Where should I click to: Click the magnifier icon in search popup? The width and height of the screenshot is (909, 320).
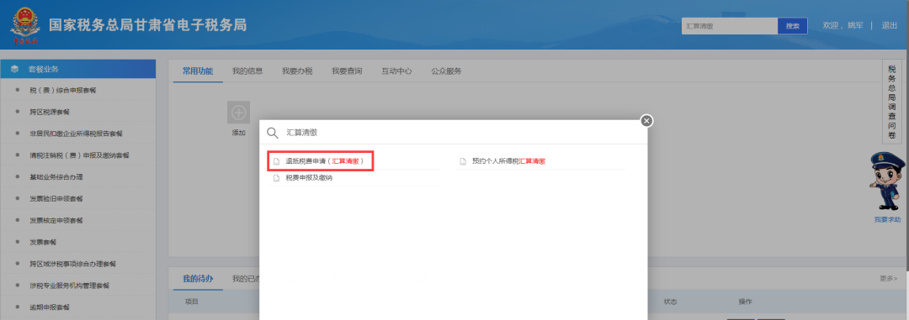coord(273,133)
